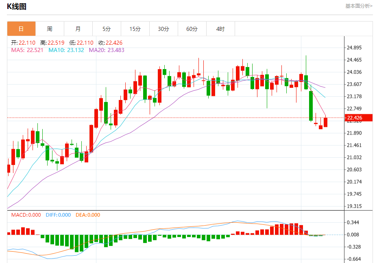The image size is (377, 263).
Task: Click the 21.890 price axis label
Action: pyautogui.click(x=354, y=133)
